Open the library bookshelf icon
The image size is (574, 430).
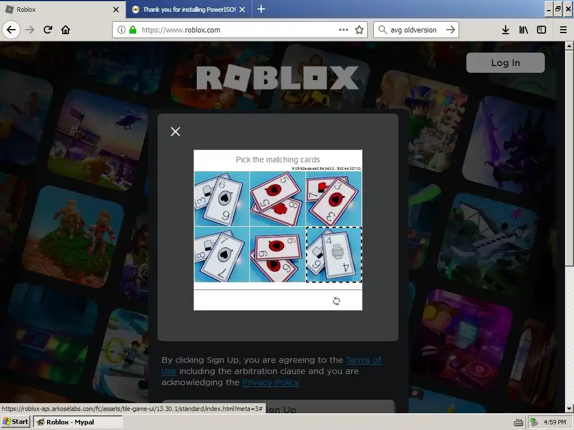[x=524, y=30]
